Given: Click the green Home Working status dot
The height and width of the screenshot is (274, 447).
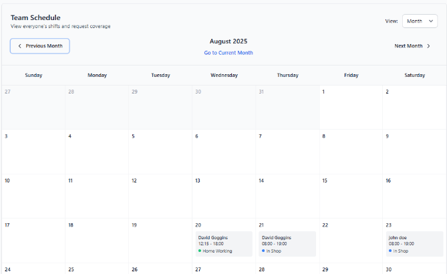Looking at the screenshot, I should point(200,251).
